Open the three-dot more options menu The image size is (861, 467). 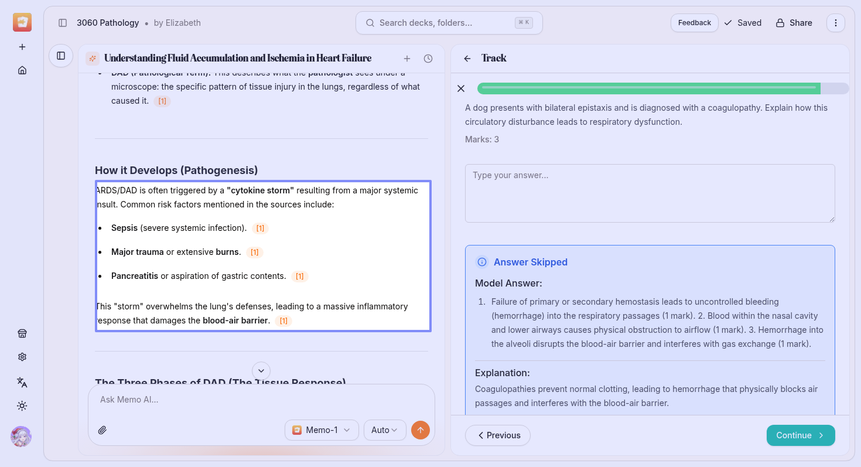(x=836, y=23)
